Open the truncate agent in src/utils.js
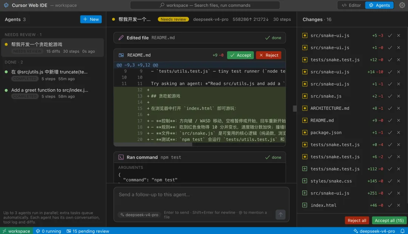The image size is (408, 234). point(53,75)
